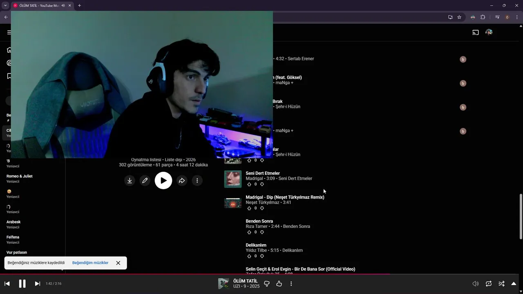The width and height of the screenshot is (523, 294).
Task: Click the page's vertical scrollbar thumb
Action: coord(521,216)
